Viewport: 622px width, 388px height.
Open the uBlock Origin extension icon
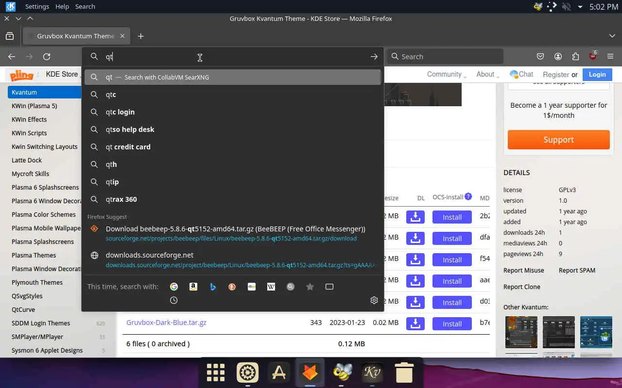tap(593, 56)
